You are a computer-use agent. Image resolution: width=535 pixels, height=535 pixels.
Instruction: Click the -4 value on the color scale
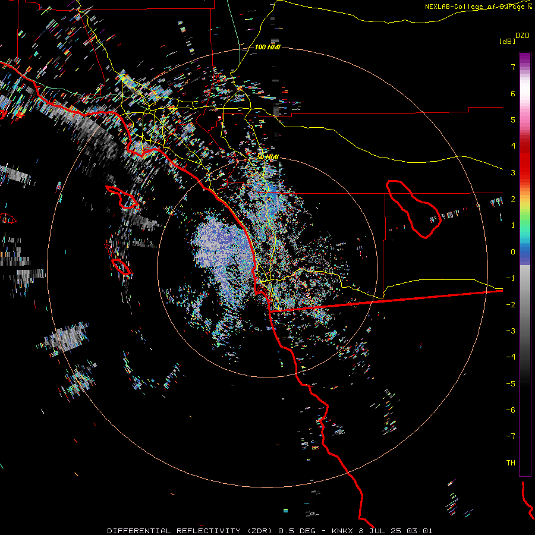point(511,357)
